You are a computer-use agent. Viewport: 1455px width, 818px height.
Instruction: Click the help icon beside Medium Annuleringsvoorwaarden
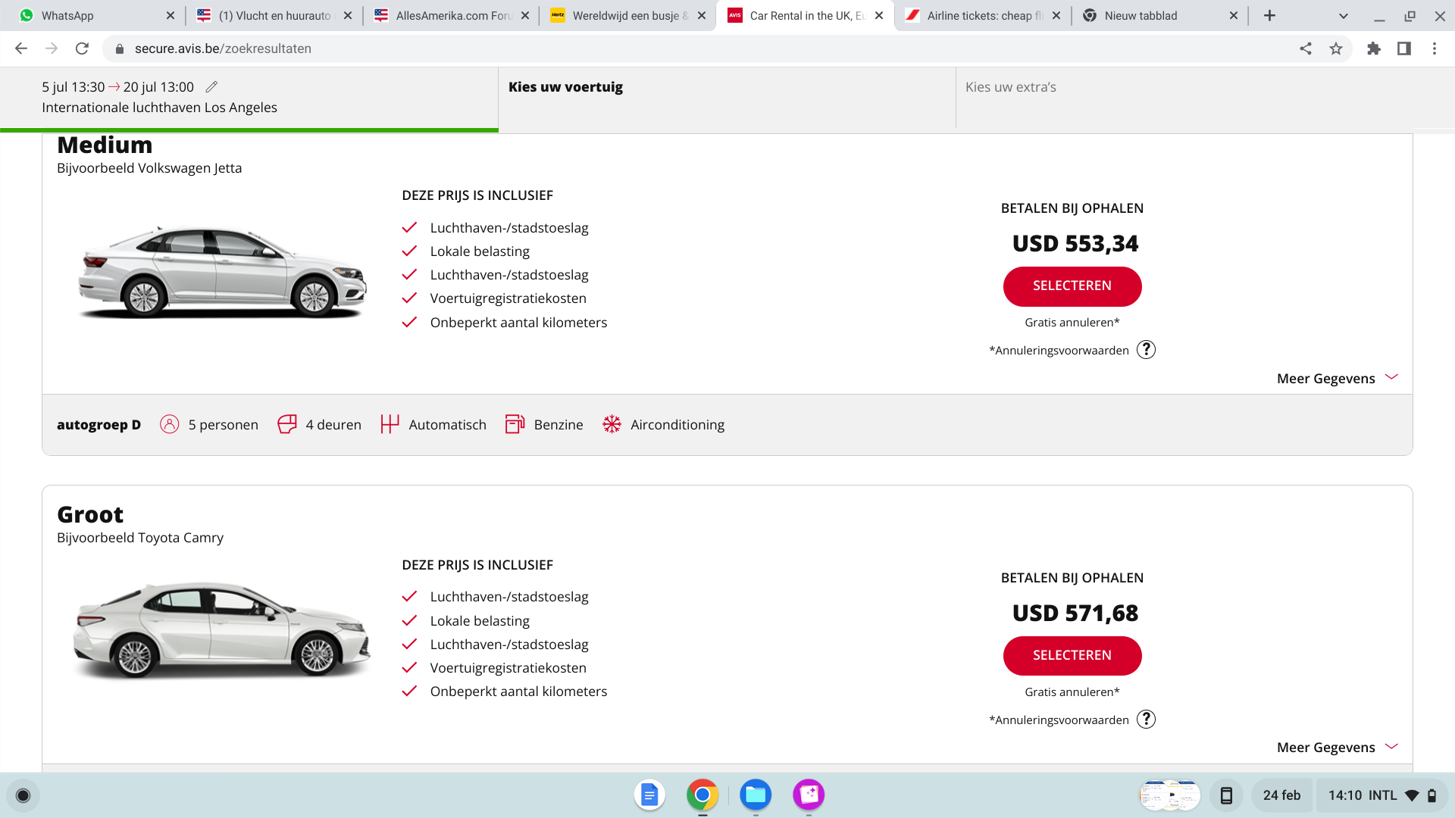tap(1146, 350)
